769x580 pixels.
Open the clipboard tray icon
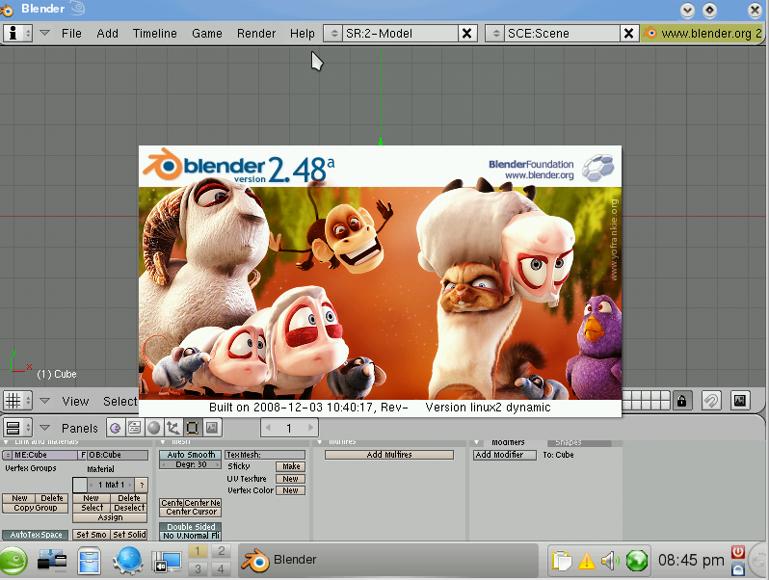(x=562, y=561)
